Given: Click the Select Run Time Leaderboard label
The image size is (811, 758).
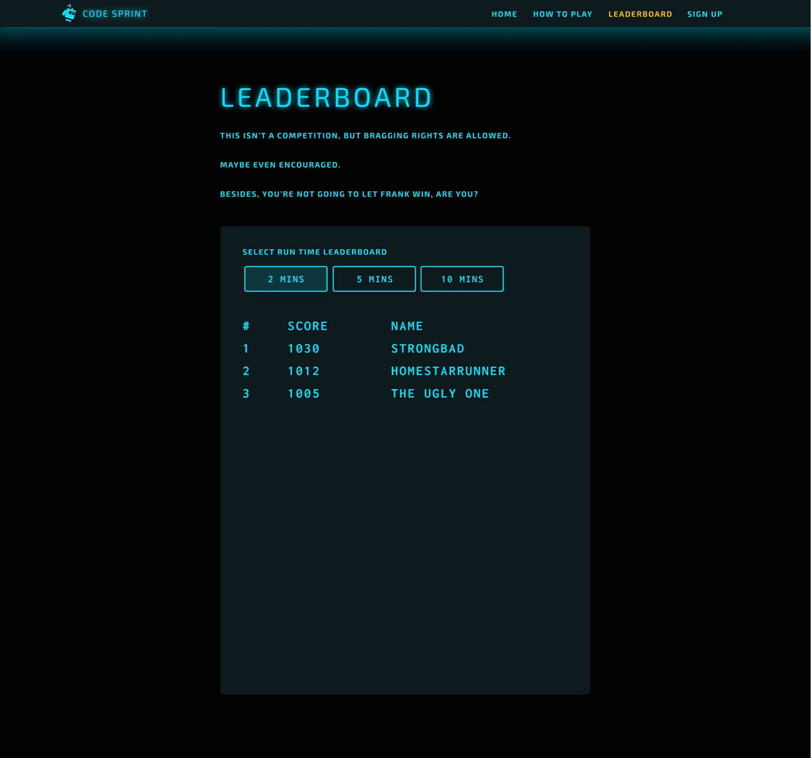Looking at the screenshot, I should click(x=315, y=252).
